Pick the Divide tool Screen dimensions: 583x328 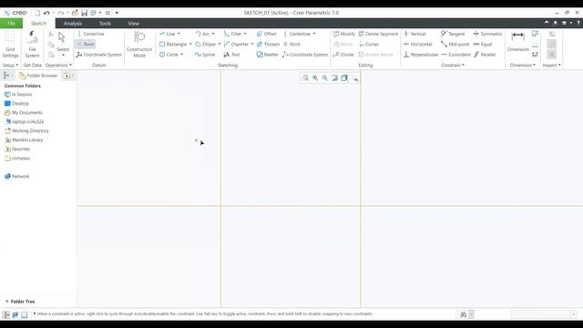pyautogui.click(x=343, y=55)
